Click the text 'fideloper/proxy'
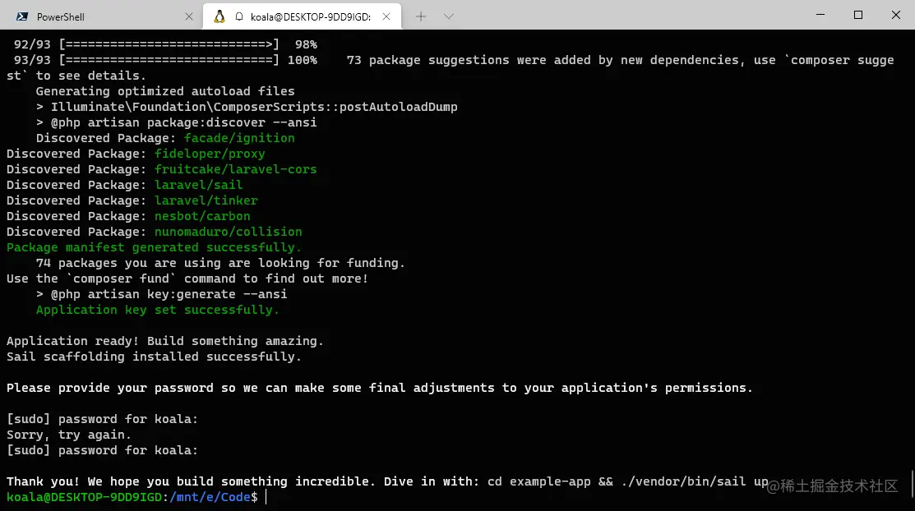The width and height of the screenshot is (915, 511). click(210, 154)
